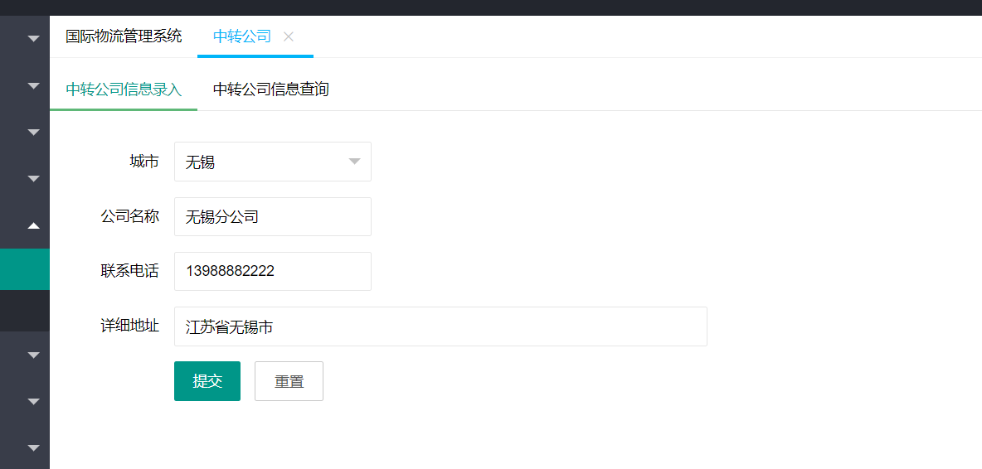Viewport: 982px width, 469px height.
Task: Expand the fourth sidebar menu arrow from top
Action: tap(33, 178)
